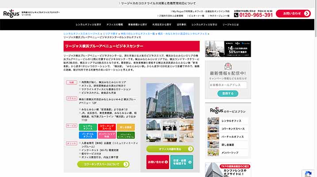Open the オフィスの種類 menu item
Screen dimensions: 317x177
[x=115, y=24]
